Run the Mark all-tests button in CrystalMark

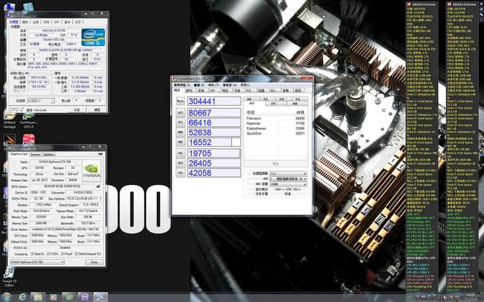coord(180,101)
